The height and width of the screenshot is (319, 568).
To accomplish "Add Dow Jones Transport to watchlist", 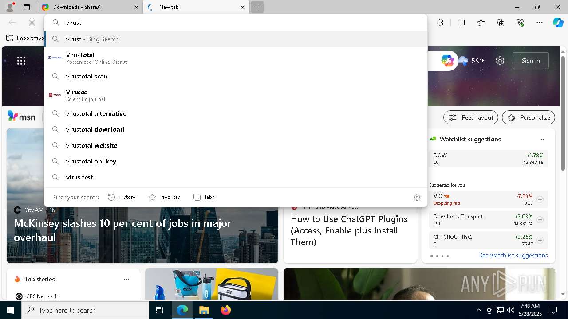I will click(540, 220).
